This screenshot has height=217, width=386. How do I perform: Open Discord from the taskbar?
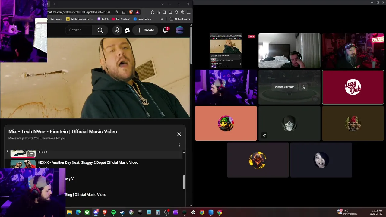click(x=96, y=212)
